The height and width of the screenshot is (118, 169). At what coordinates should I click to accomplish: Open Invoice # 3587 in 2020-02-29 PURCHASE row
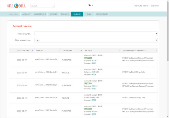coord(94,89)
